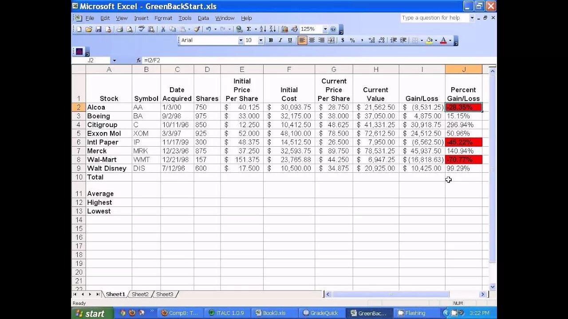The width and height of the screenshot is (568, 319).
Task: Open Print Preview
Action: [x=130, y=29]
